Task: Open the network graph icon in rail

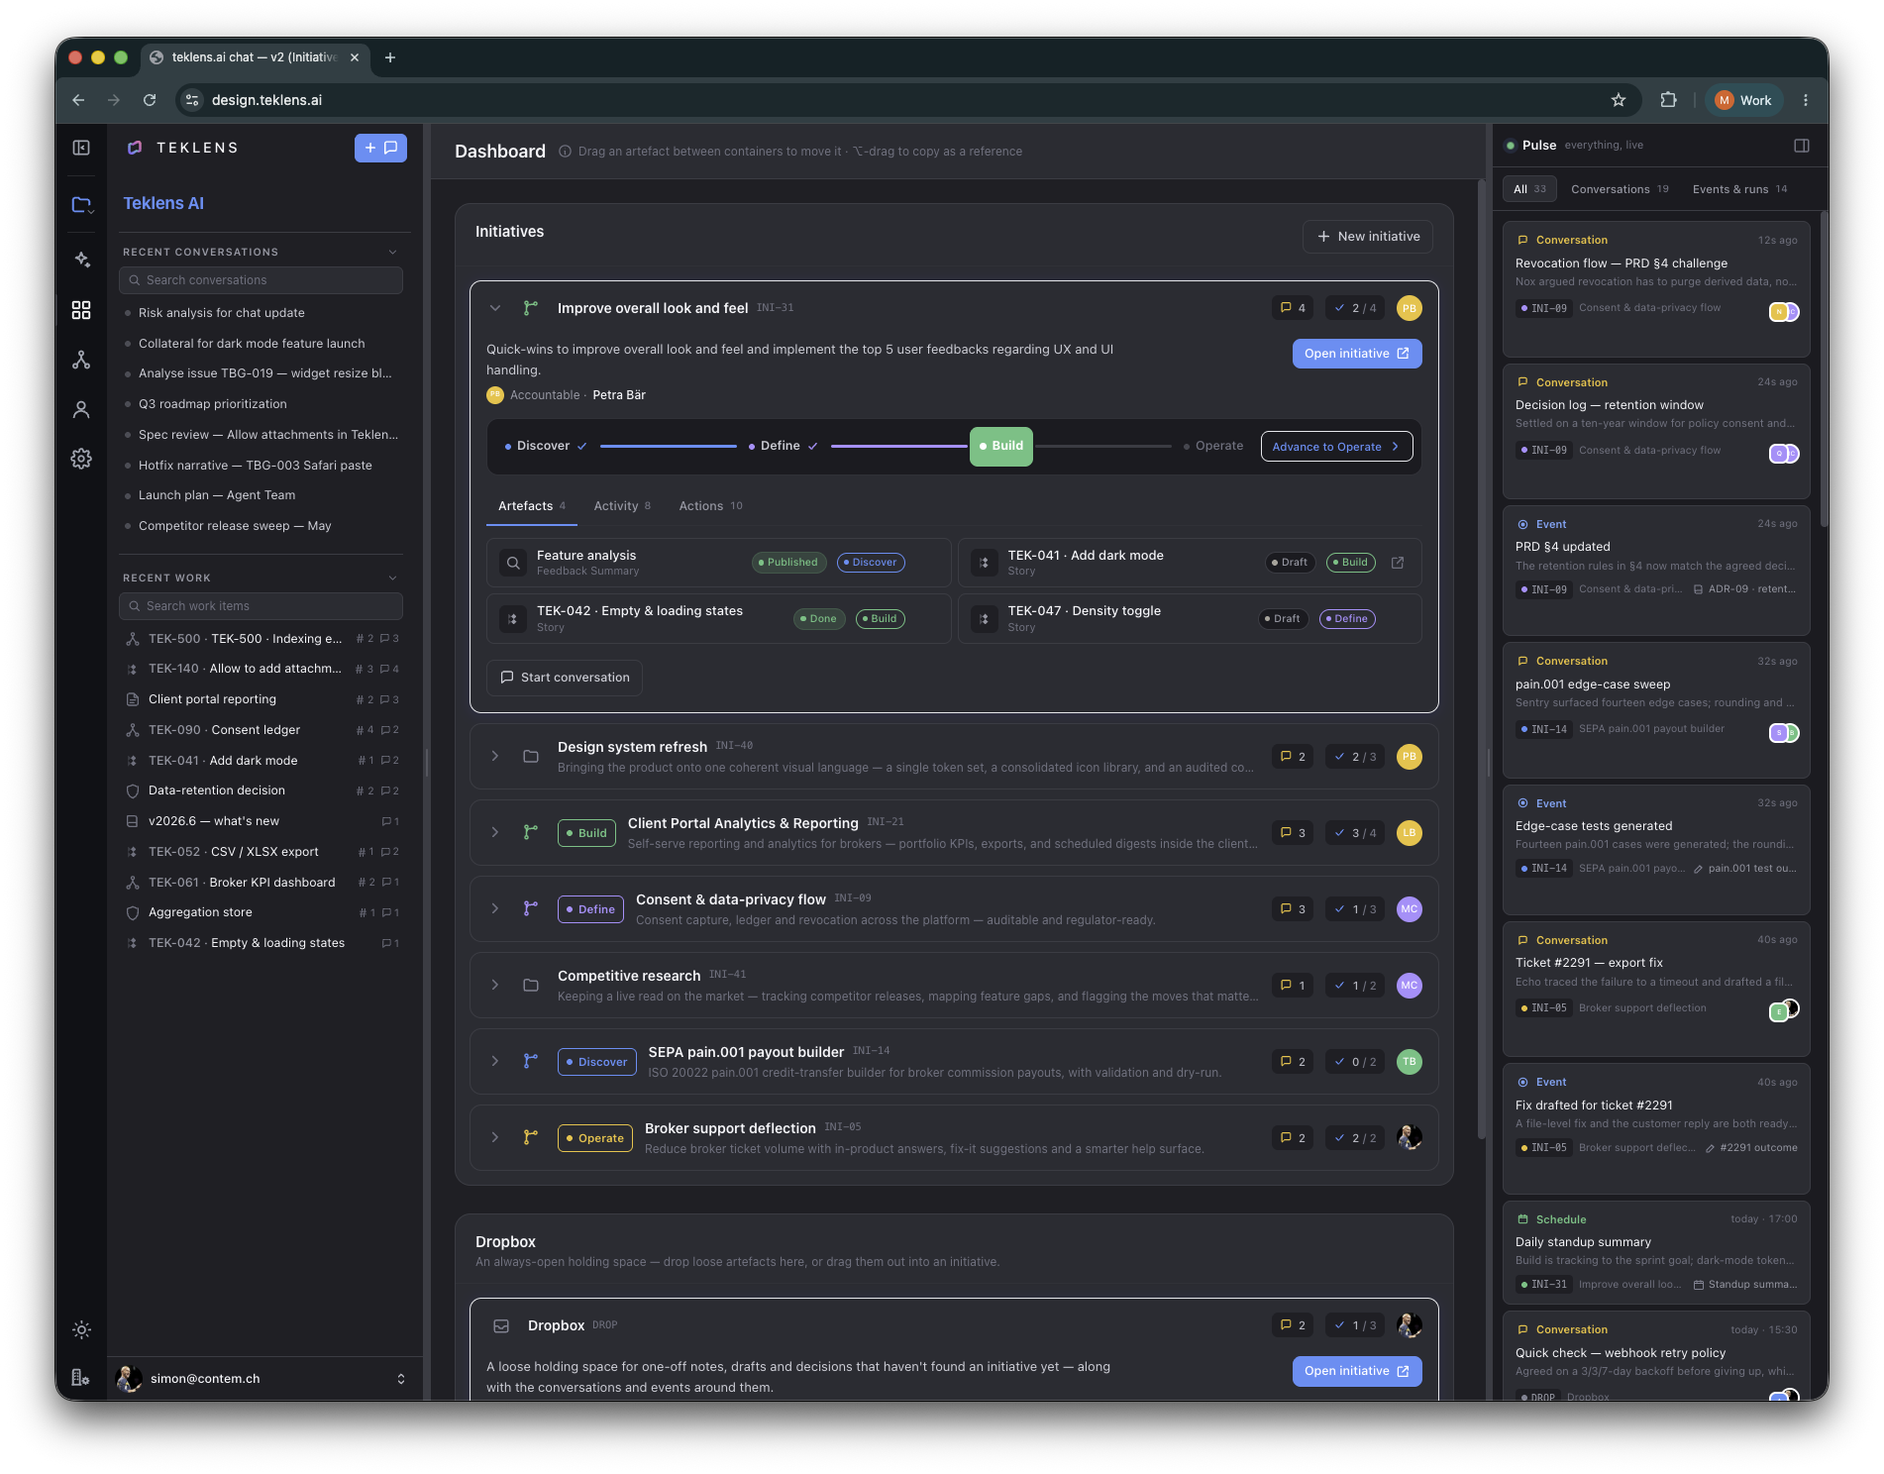Action: (81, 360)
